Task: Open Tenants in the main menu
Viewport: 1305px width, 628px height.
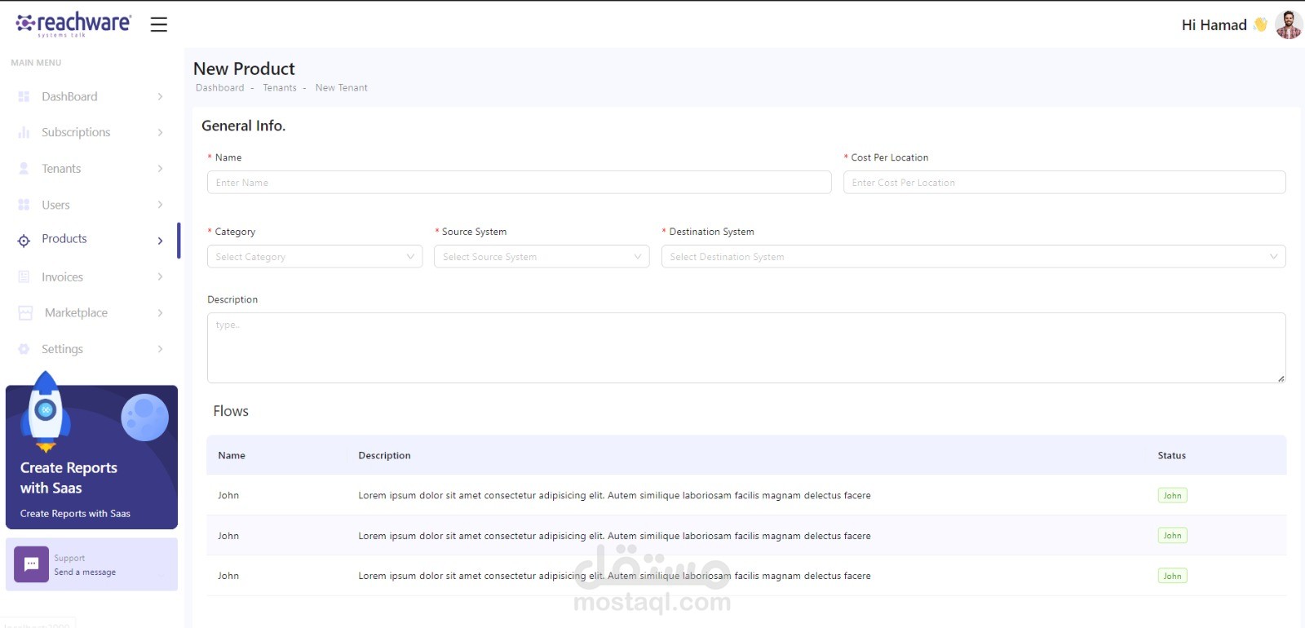Action: point(61,169)
